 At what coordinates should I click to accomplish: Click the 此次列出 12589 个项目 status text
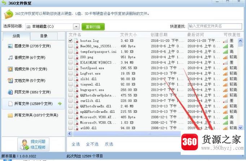tap(85, 156)
